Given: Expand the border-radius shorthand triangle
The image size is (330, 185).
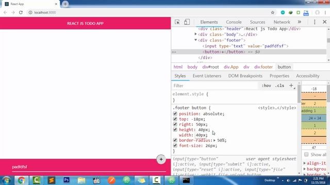Looking at the screenshot, I should (214, 140).
